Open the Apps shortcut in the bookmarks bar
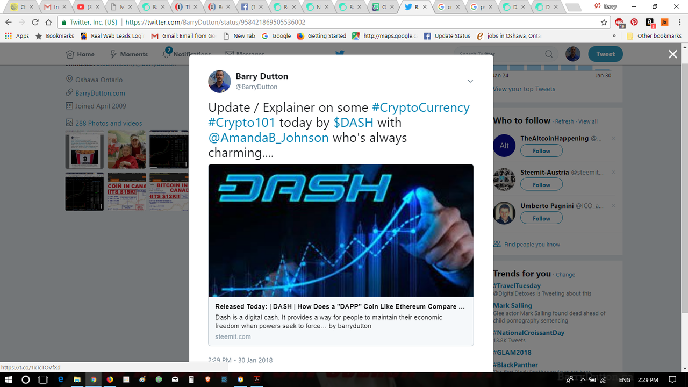688x387 pixels. (17, 36)
